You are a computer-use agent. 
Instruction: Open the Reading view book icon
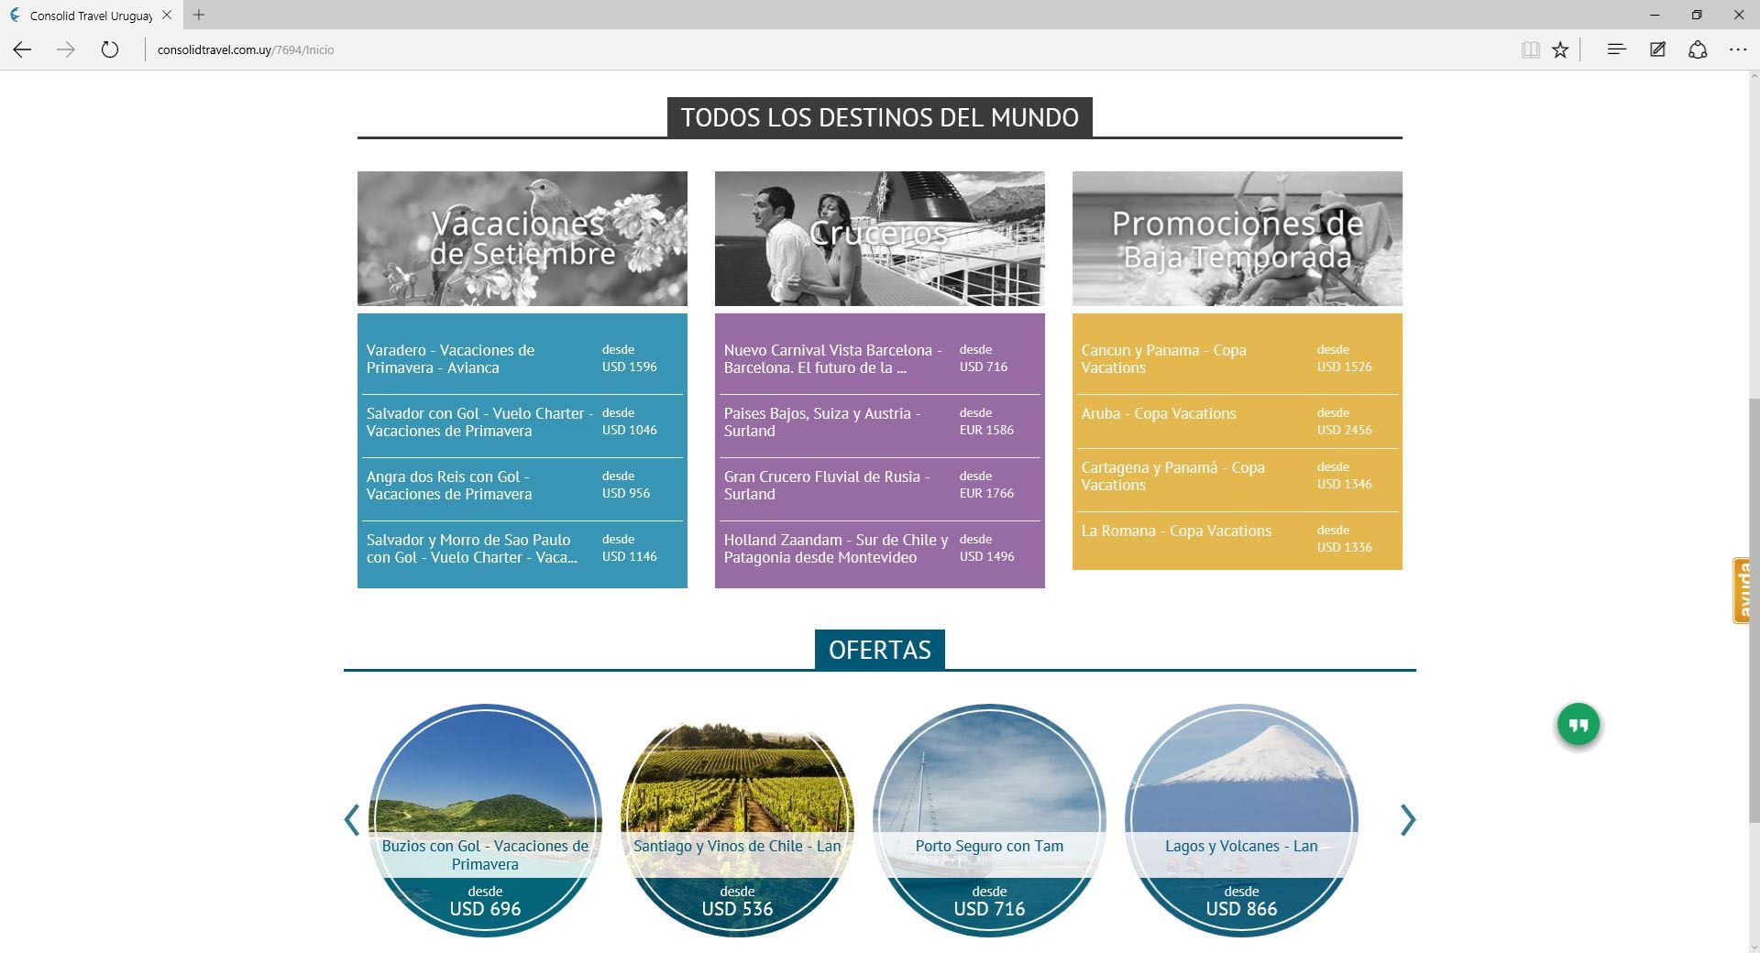click(1530, 50)
